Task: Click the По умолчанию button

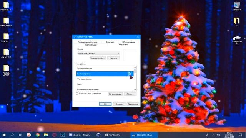Action: pyautogui.click(x=115, y=94)
